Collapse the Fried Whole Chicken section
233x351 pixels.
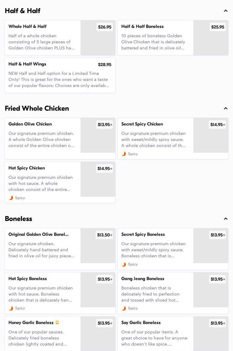[x=226, y=109]
